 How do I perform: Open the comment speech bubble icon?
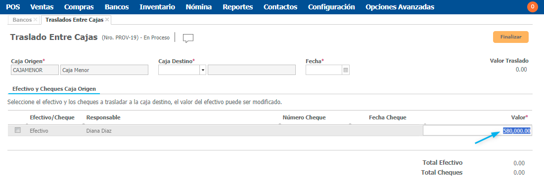tap(188, 38)
